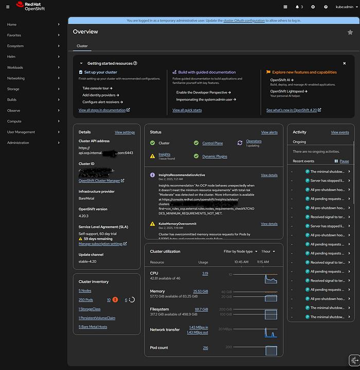
Task: Select the Cluster tab
Action: [x=82, y=46]
